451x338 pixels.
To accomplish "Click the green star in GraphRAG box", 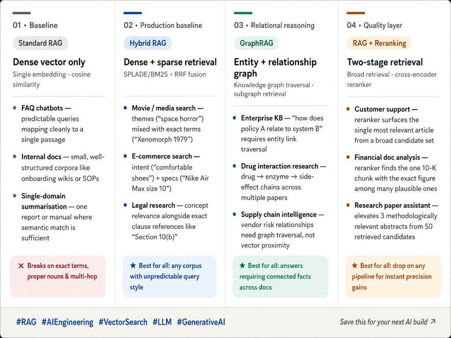I will (242, 265).
